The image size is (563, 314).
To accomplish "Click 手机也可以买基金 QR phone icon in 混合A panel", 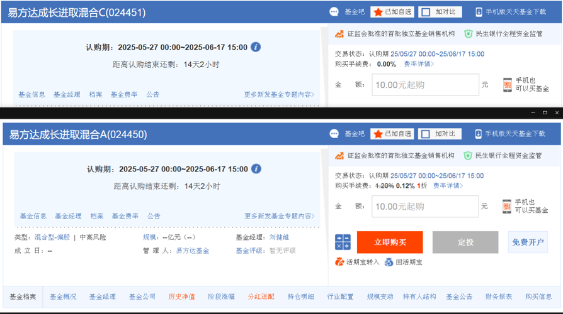I will pos(506,206).
